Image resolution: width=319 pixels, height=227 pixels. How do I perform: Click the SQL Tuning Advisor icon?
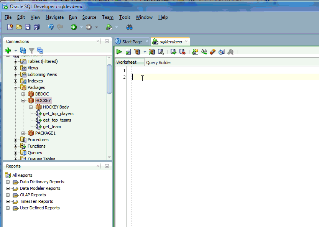pyautogui.click(x=161, y=52)
